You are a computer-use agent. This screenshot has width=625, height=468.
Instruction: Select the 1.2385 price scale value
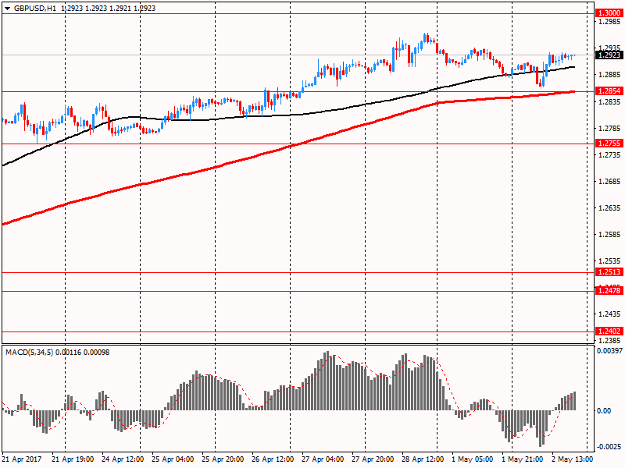point(610,341)
